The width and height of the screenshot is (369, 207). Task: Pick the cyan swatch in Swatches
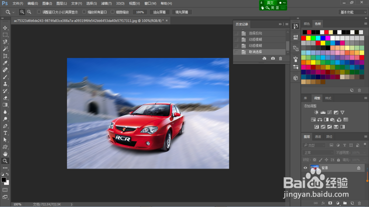click(x=318, y=38)
